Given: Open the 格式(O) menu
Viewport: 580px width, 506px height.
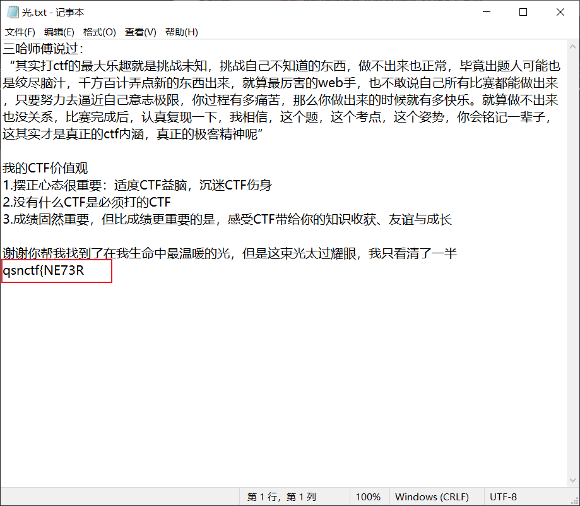Looking at the screenshot, I should click(100, 32).
